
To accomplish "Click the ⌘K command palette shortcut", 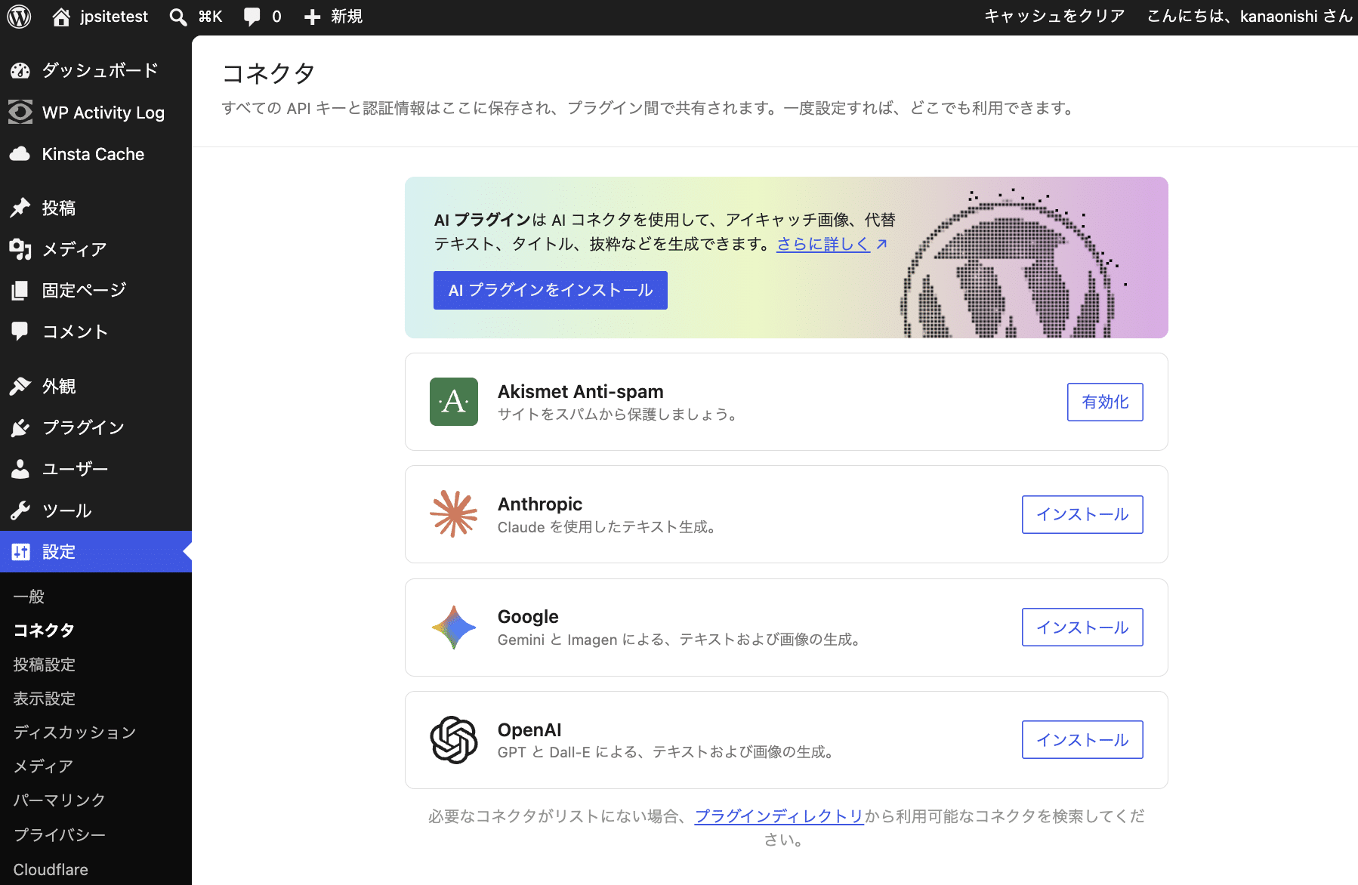I will coord(210,17).
